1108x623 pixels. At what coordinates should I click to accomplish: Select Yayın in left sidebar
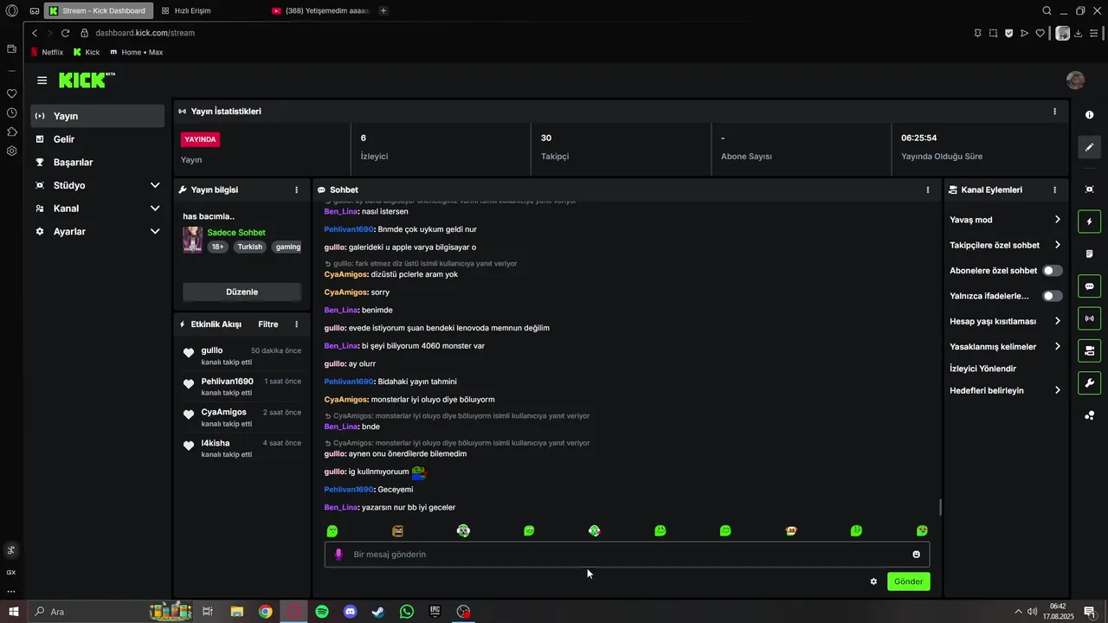coord(97,116)
